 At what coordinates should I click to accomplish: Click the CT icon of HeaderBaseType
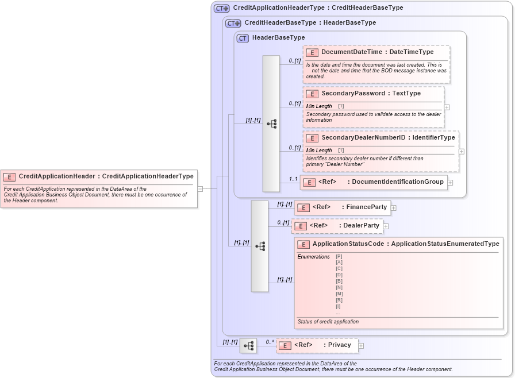coord(242,37)
